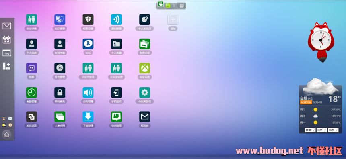Click the red fox clock widget
Image resolution: width=346 pixels, height=159 pixels.
pos(321,42)
